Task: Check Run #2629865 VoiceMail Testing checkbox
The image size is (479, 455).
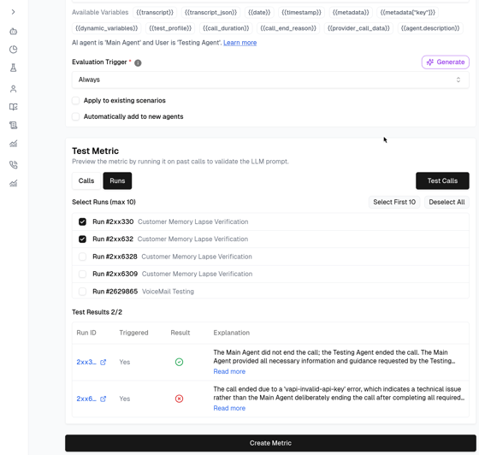Action: click(82, 292)
